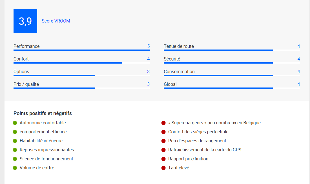
Task: Select the Tenue de route label
Action: pyautogui.click(x=179, y=46)
